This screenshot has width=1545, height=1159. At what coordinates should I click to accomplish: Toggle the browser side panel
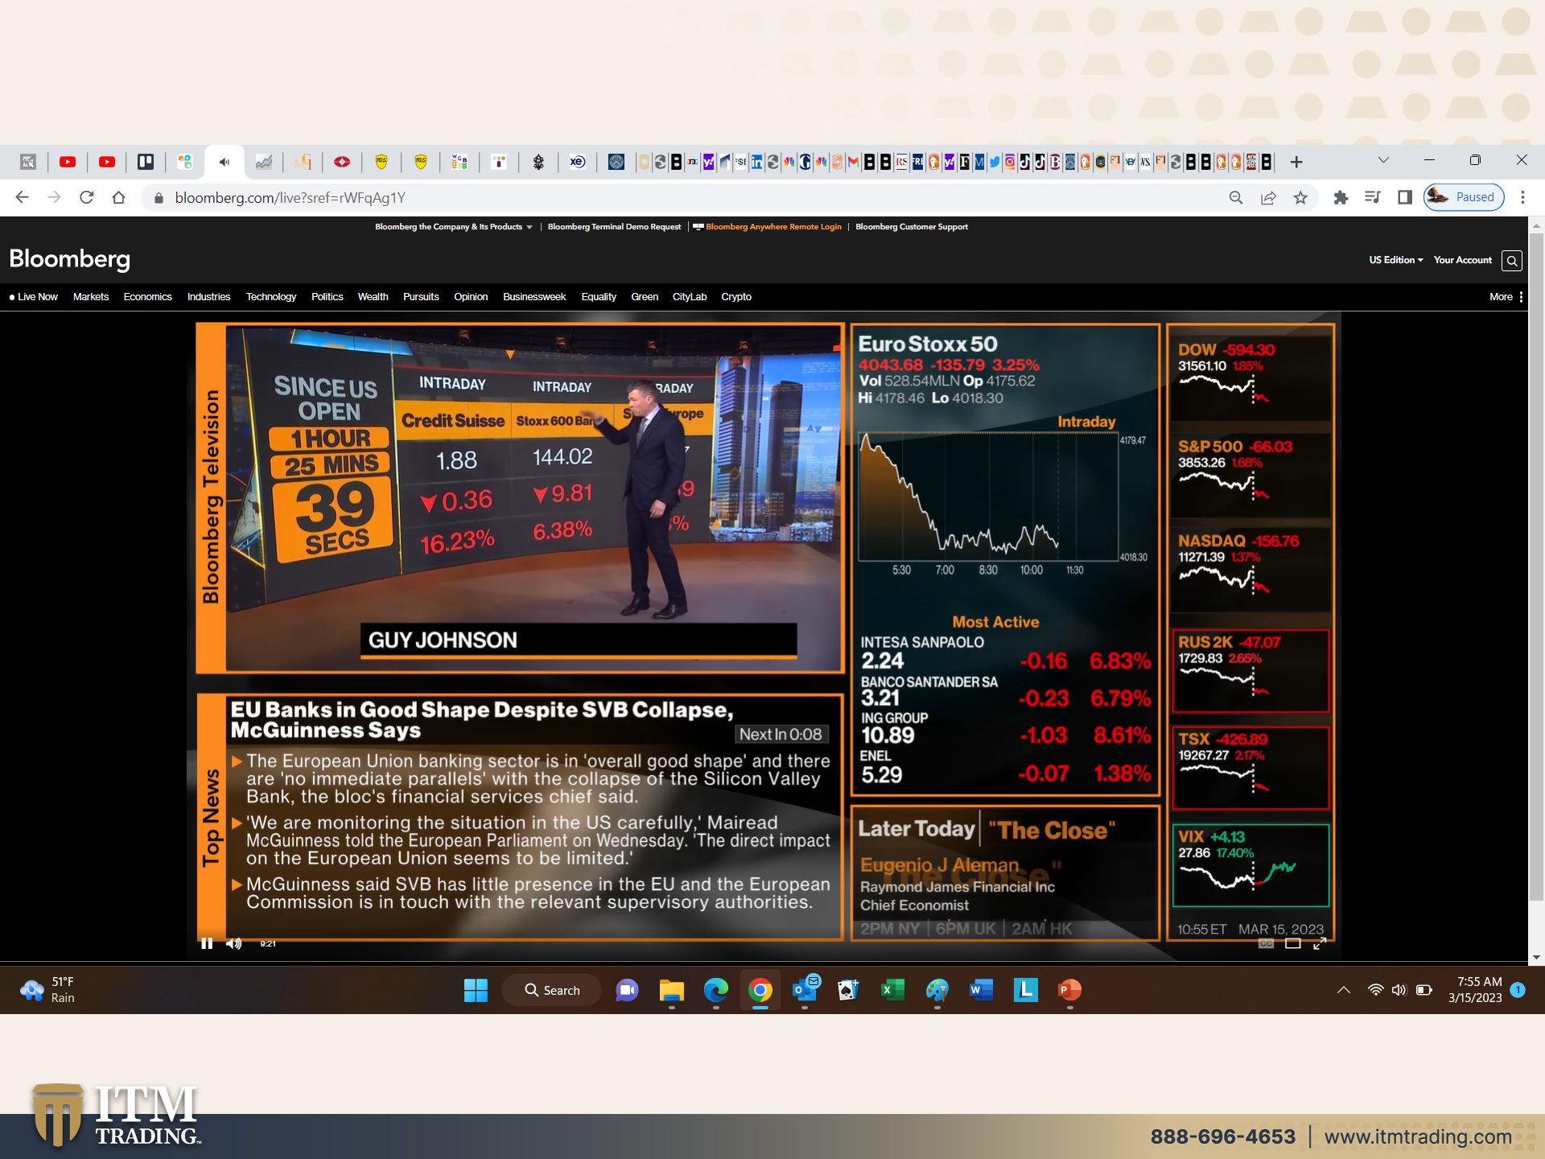[1405, 197]
